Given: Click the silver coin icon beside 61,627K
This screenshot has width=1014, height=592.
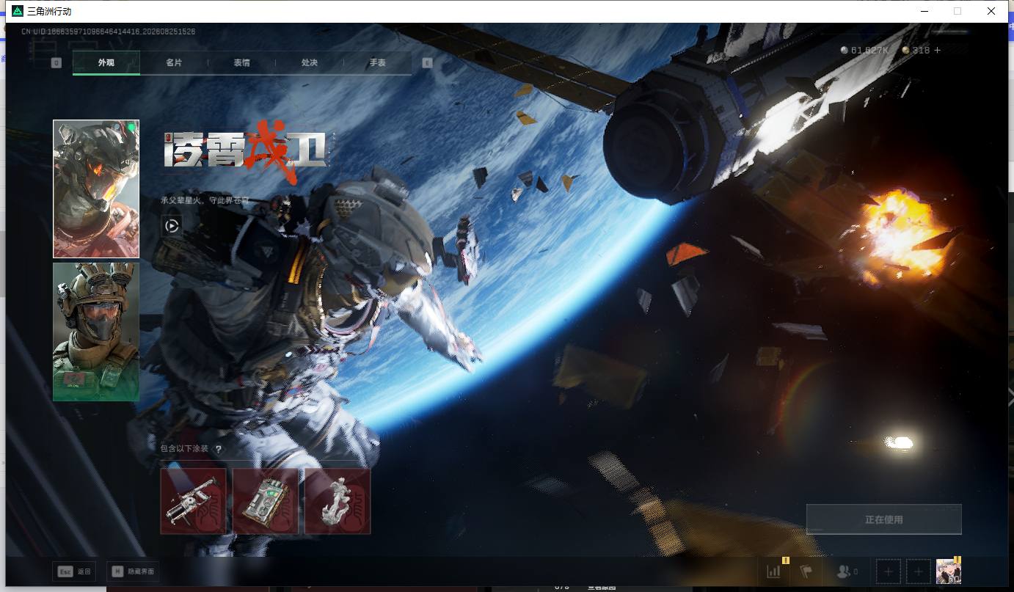Looking at the screenshot, I should [x=845, y=50].
